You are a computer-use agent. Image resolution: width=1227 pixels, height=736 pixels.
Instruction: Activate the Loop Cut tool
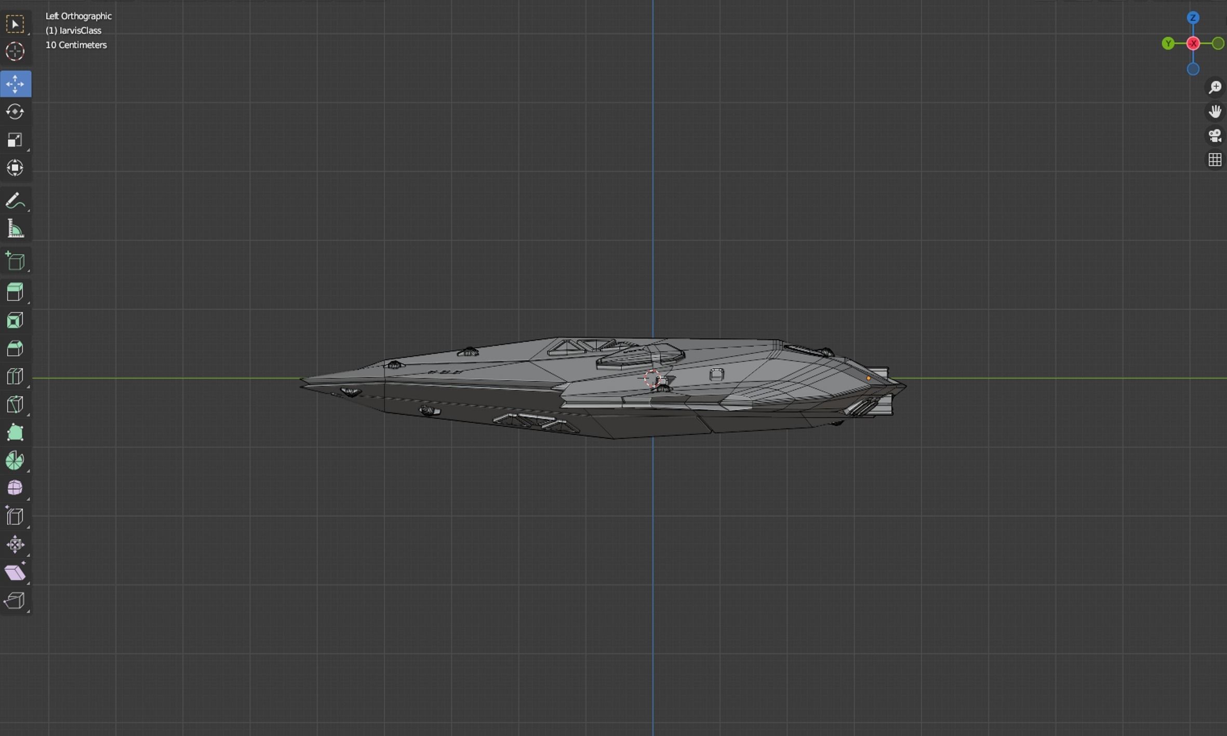pyautogui.click(x=15, y=376)
